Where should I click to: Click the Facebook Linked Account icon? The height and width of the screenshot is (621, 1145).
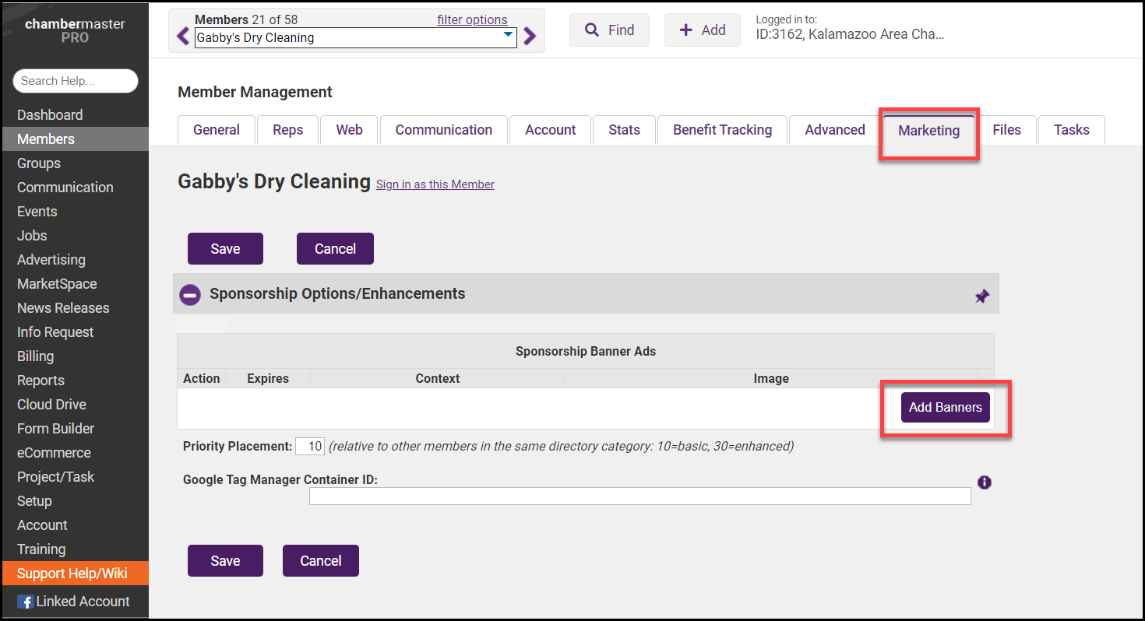25,602
